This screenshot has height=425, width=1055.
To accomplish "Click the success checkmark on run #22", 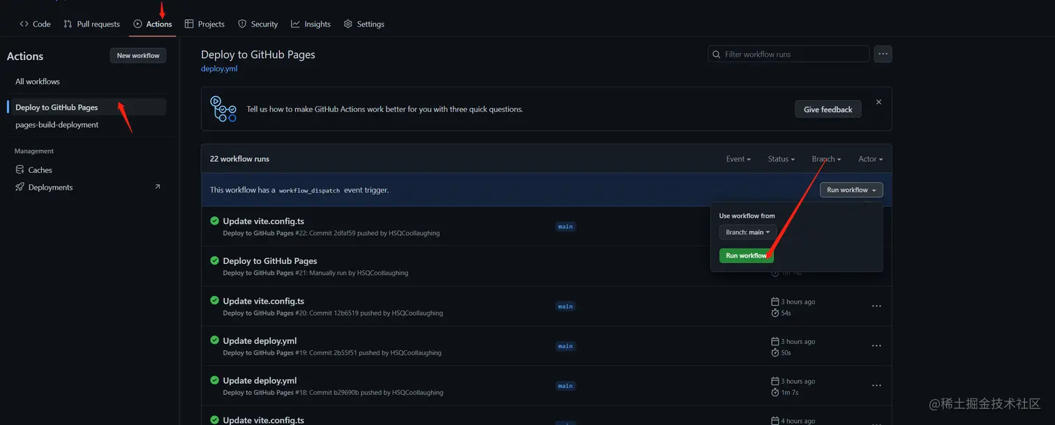I will (x=215, y=221).
